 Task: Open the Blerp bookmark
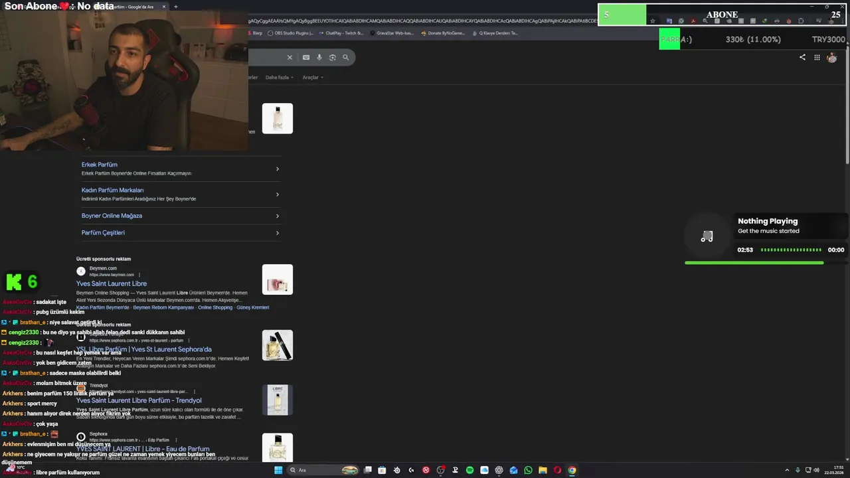[256, 33]
